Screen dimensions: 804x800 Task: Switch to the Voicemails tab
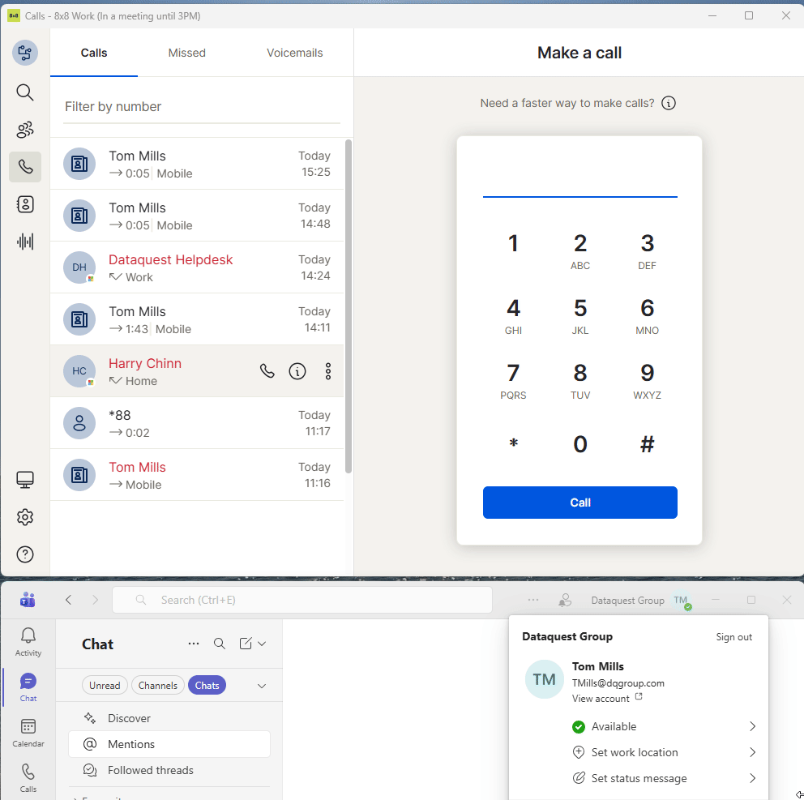pyautogui.click(x=295, y=53)
